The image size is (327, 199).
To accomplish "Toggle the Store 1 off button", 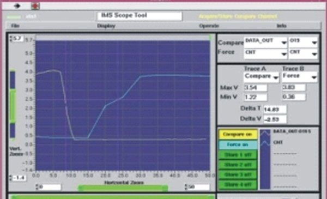I will click(238, 155).
